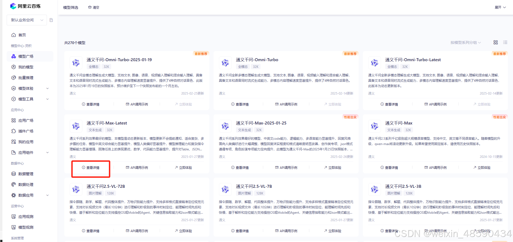Click 文本生成 tag on 通义千问-Max-2025-01-25
Screen dimensions: 513x242
pos(245,130)
